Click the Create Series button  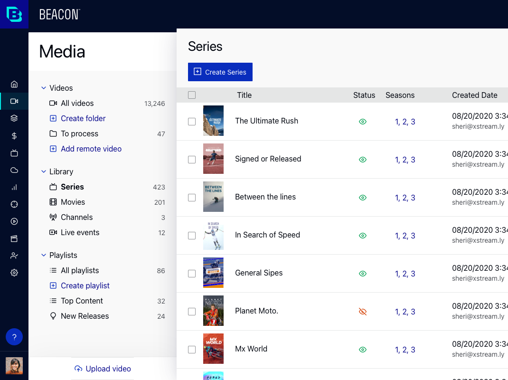[x=220, y=72]
